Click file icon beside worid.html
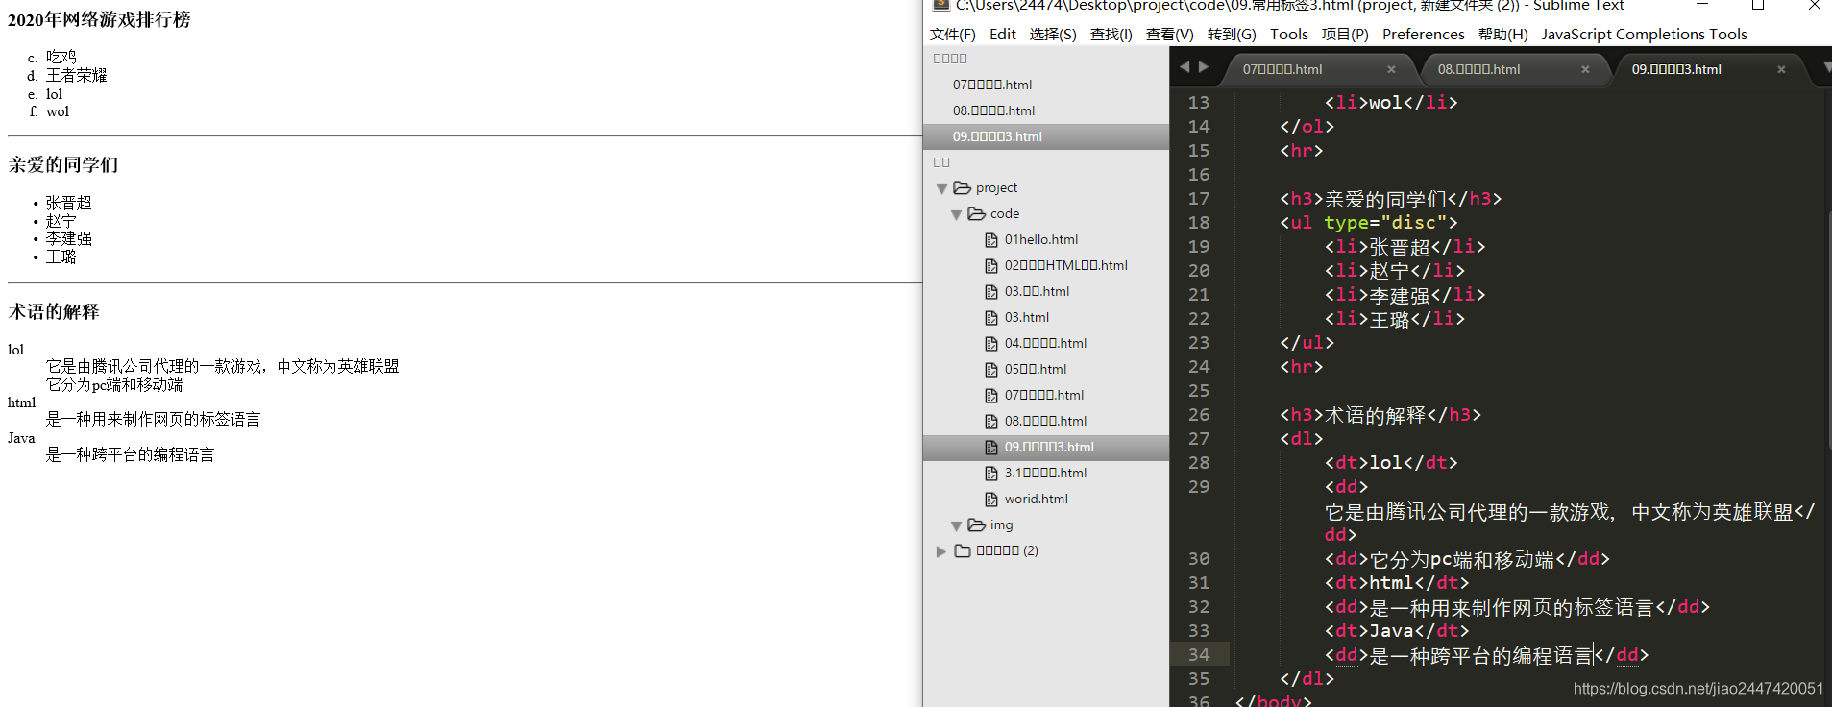 (991, 499)
